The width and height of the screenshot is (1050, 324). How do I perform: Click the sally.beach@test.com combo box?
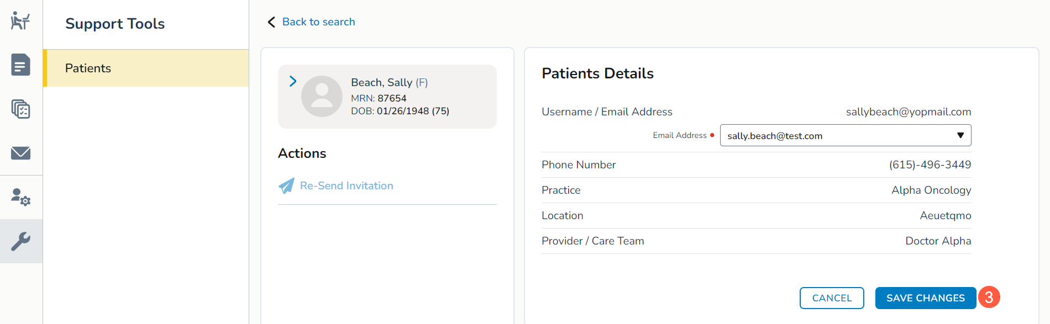(x=834, y=136)
